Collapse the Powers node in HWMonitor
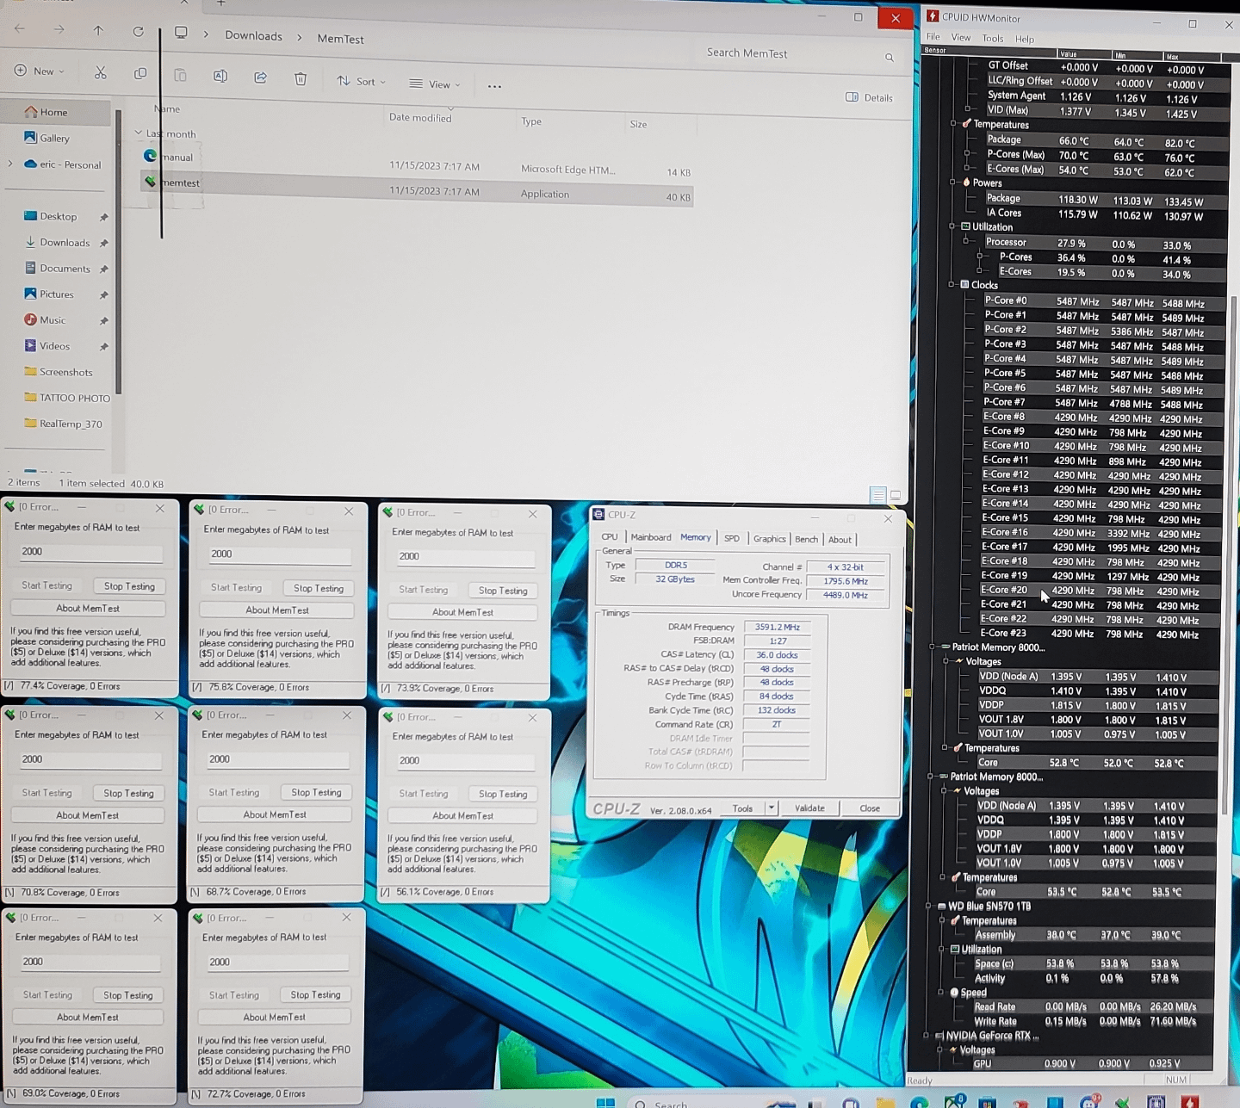The width and height of the screenshot is (1240, 1108). 953,183
